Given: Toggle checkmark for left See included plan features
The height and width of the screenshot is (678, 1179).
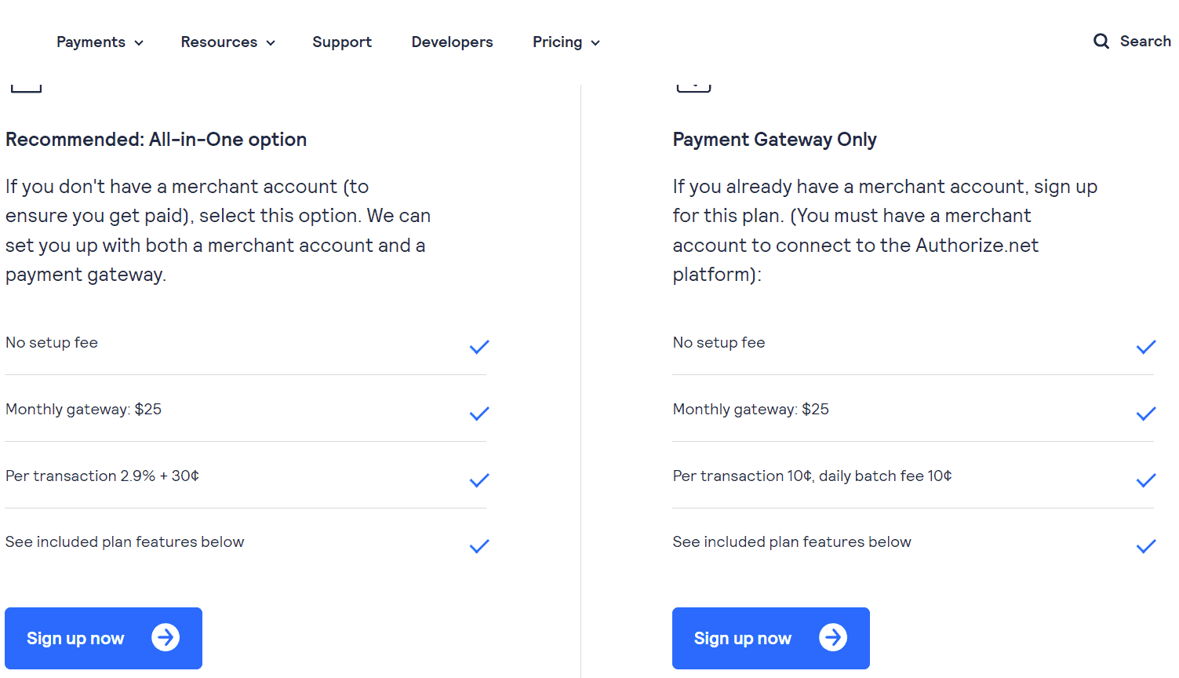Looking at the screenshot, I should pyautogui.click(x=479, y=546).
